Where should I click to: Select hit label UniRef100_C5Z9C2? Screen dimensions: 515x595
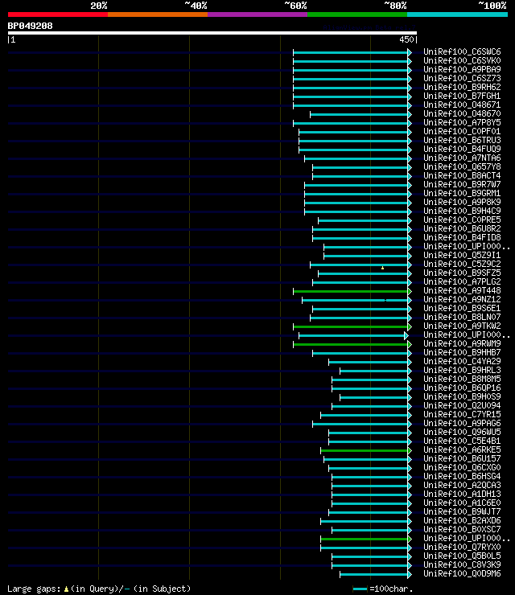462,264
